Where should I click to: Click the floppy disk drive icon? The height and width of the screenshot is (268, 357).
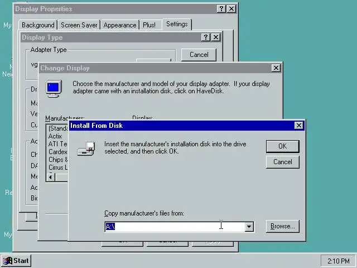pyautogui.click(x=86, y=149)
